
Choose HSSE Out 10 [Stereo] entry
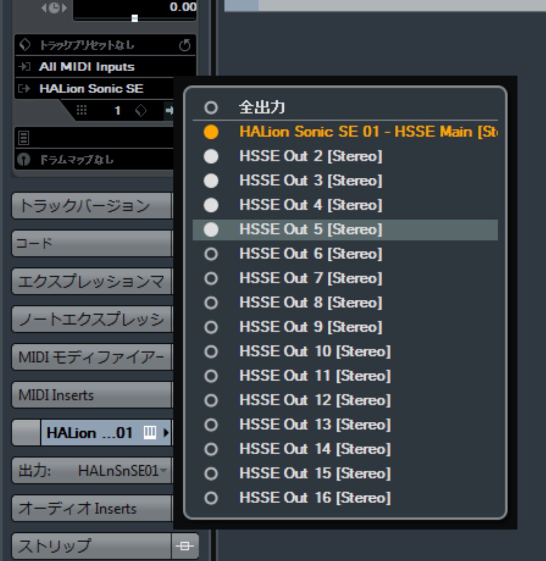pos(345,351)
